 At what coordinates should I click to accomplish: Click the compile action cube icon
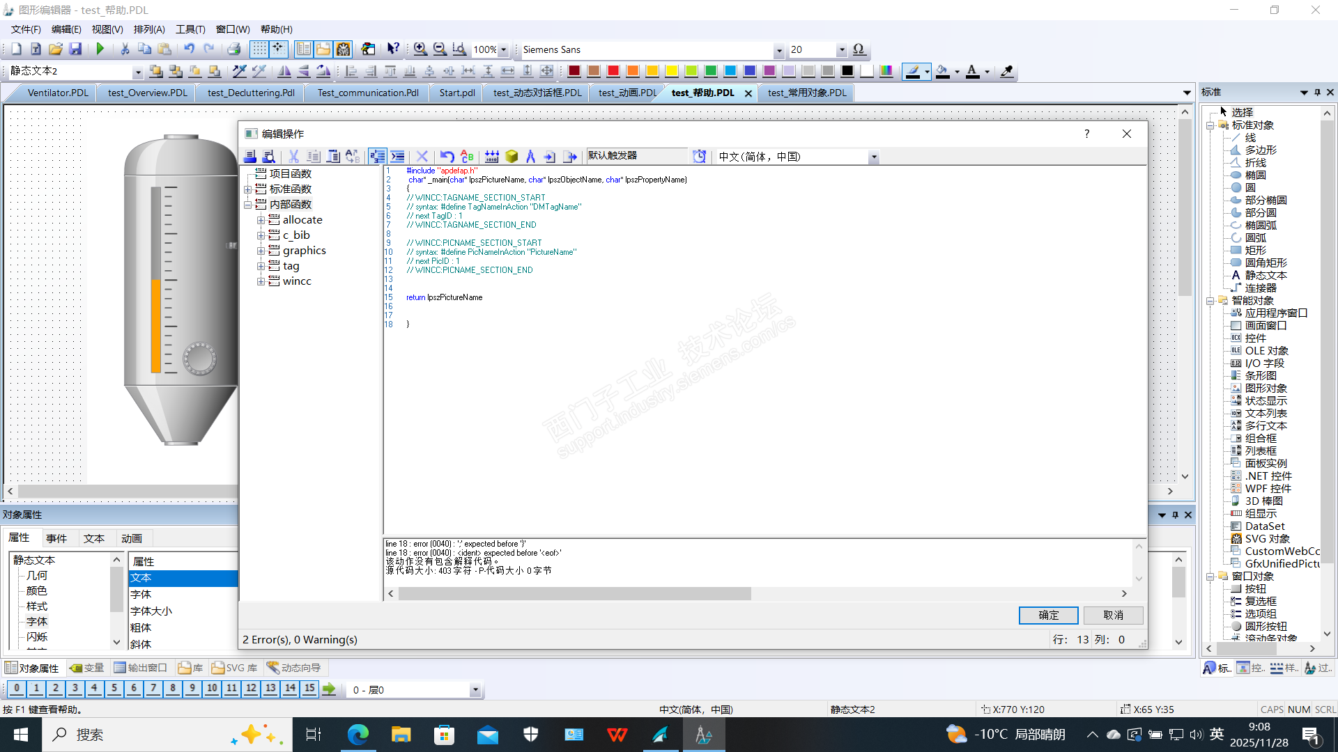(512, 157)
